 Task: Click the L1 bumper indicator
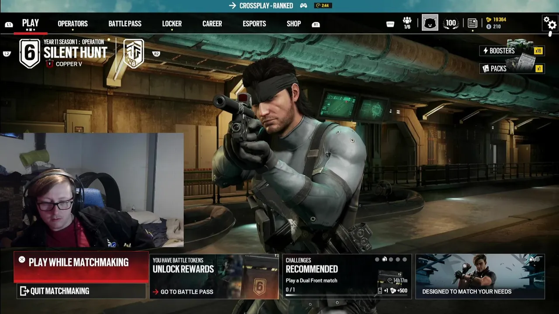click(x=9, y=25)
